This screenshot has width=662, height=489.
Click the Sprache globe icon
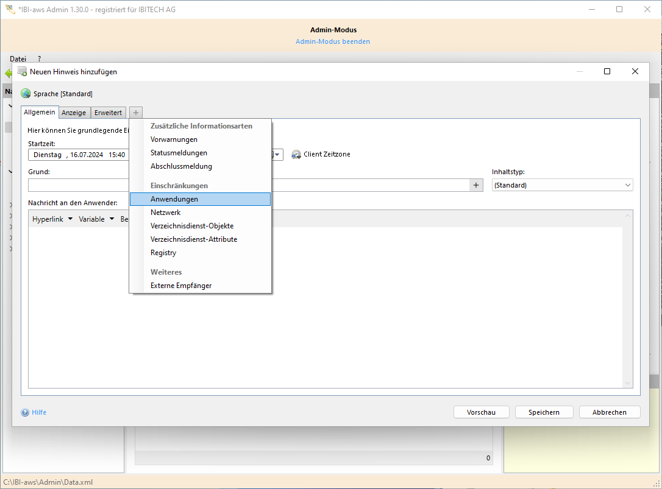(26, 94)
